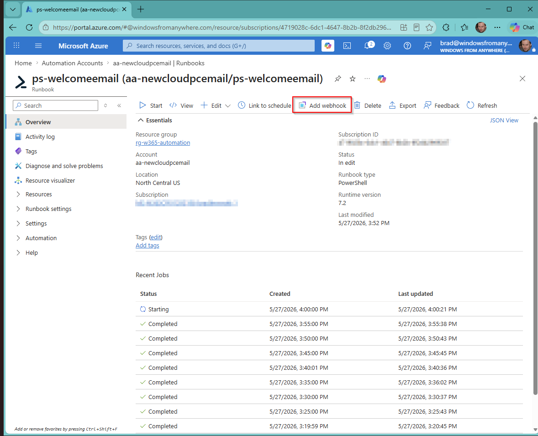Open the browser Copilot Chat button
538x436 pixels.
[x=522, y=27]
